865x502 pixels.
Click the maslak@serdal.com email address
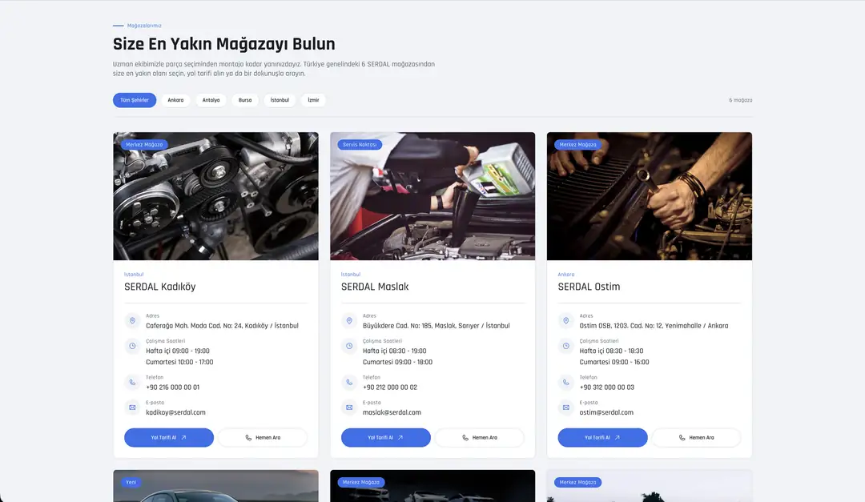(x=392, y=412)
